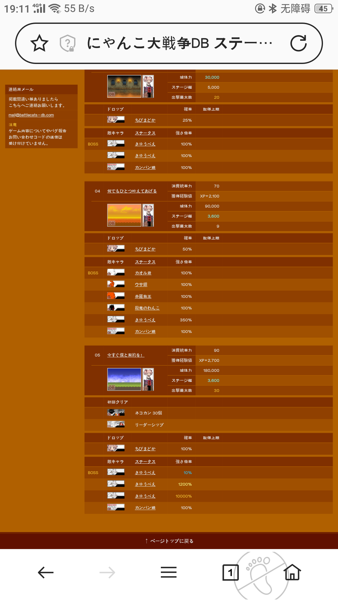Go to the browser home page

(292, 572)
